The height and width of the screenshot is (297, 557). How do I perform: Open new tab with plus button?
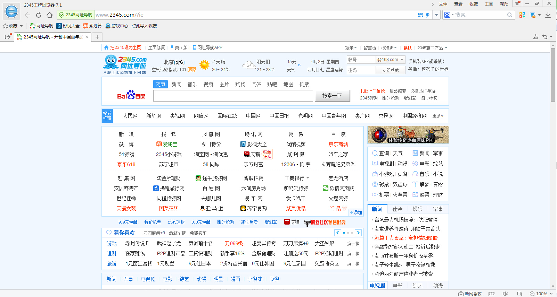97,37
